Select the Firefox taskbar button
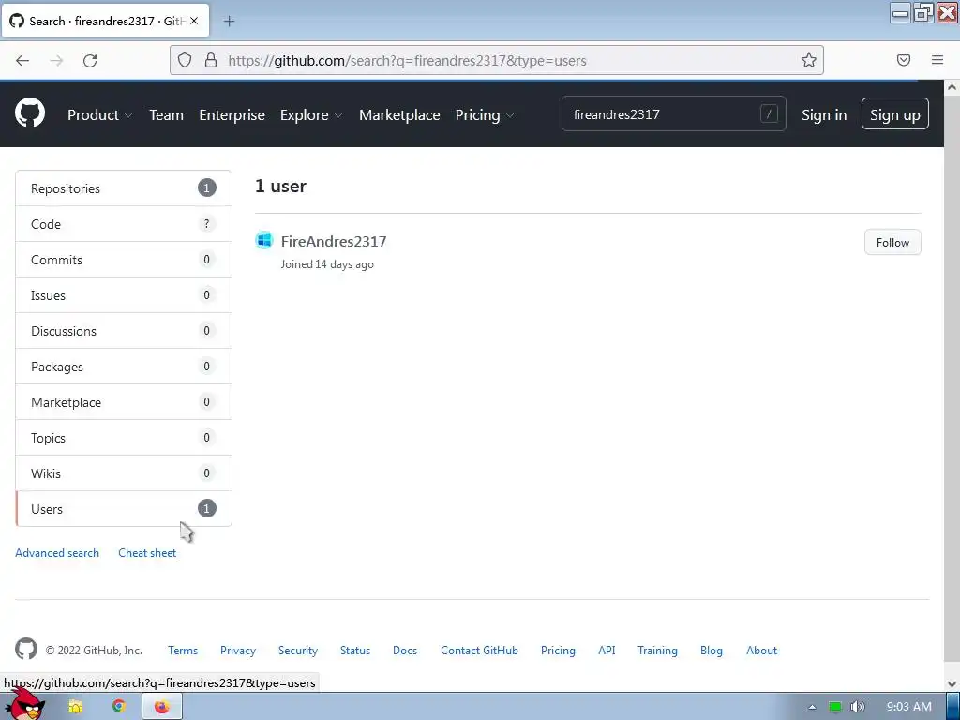Viewport: 960px width, 720px height. [x=161, y=707]
